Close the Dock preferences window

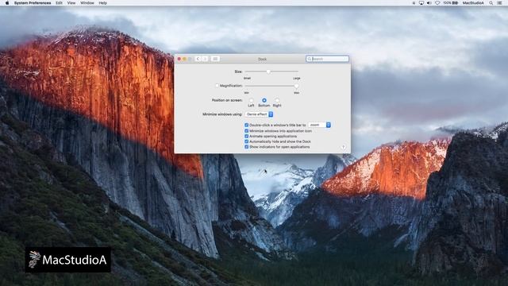tap(179, 59)
